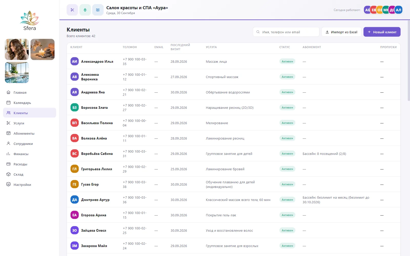Click the page vertical scrollbar
The image size is (410, 256).
pos(409,61)
